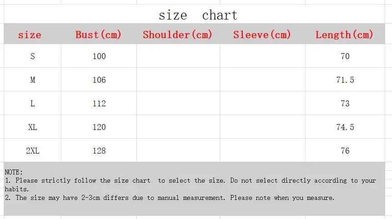Select the bust value 128 cell
Viewport: 392px width, 219px height.
[x=99, y=151]
